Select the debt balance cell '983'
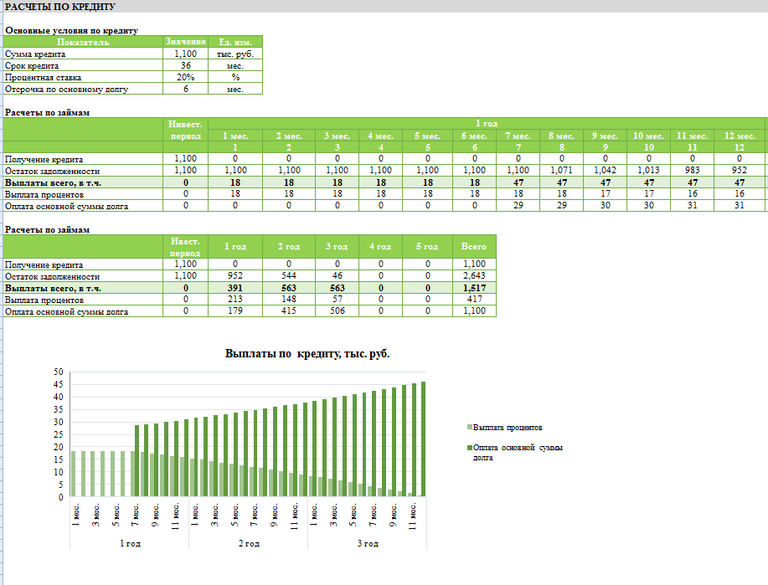 coord(692,171)
